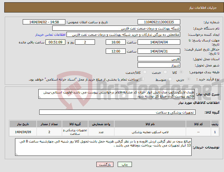Click the response deadline date 1404/04/04
Image resolution: width=224 pixels, height=172 pixels.
159,42
